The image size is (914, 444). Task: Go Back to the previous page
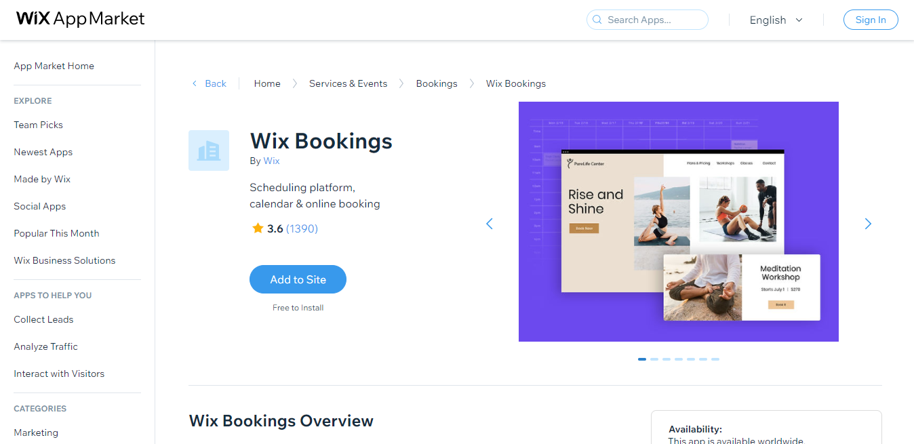coord(216,83)
